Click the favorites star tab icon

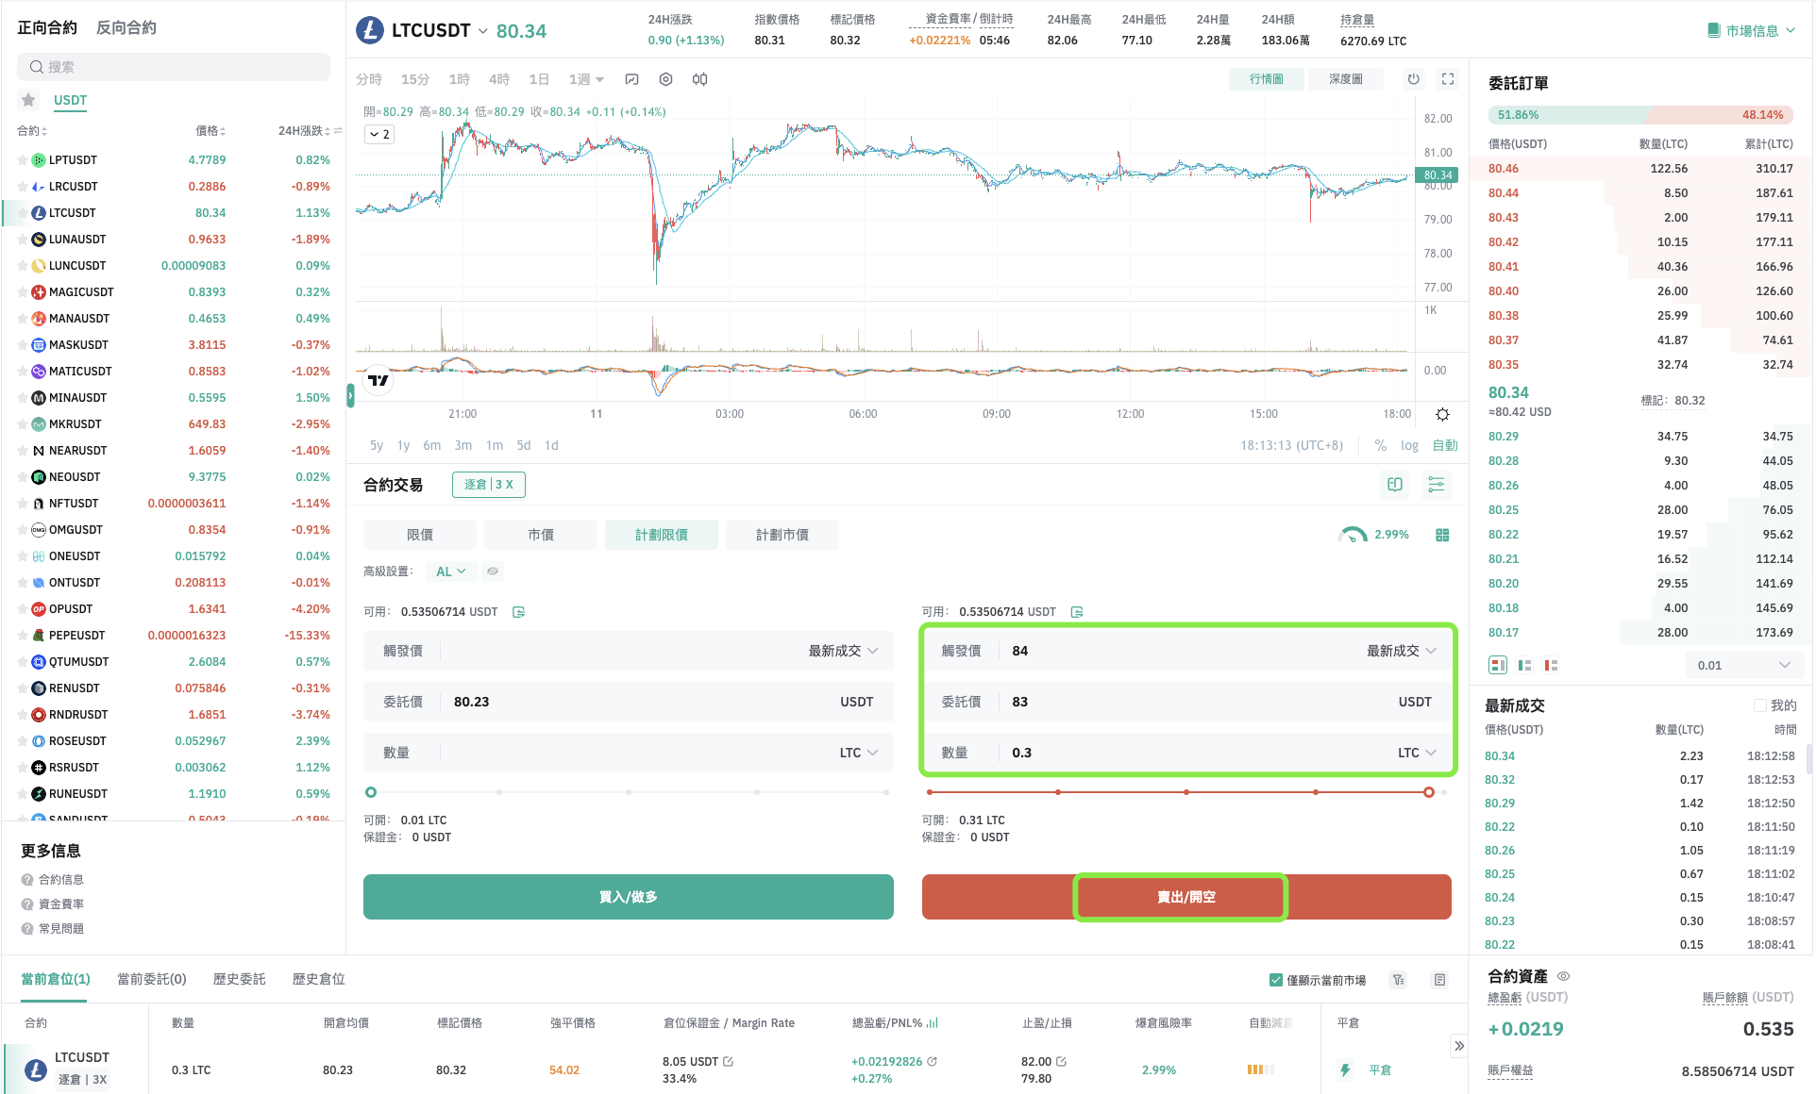click(28, 100)
